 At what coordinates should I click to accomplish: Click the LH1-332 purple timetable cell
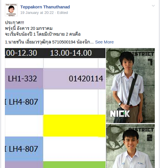point(24,78)
